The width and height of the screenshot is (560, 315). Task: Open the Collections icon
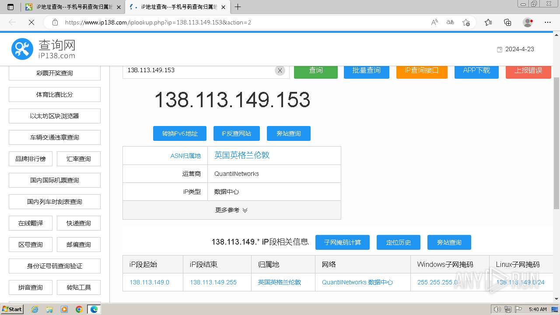(507, 22)
